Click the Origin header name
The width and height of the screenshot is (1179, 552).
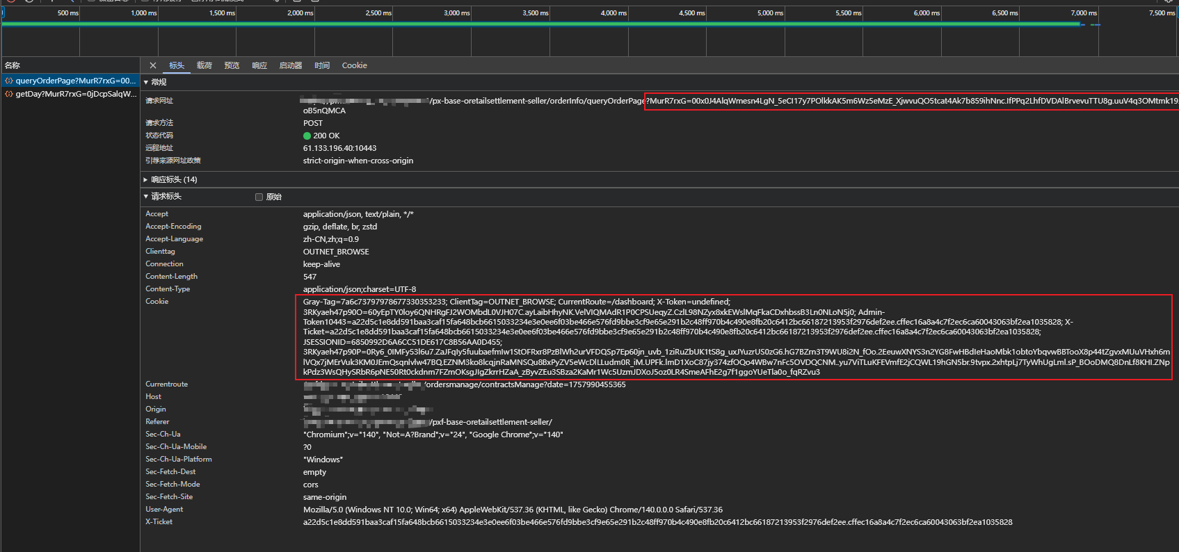pos(156,409)
